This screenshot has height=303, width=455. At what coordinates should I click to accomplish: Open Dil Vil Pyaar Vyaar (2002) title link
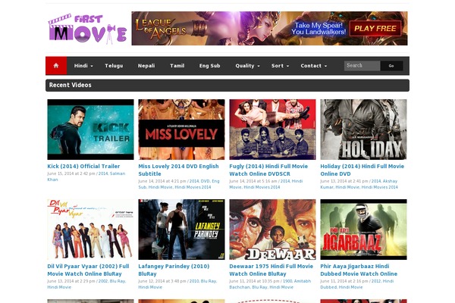click(88, 270)
